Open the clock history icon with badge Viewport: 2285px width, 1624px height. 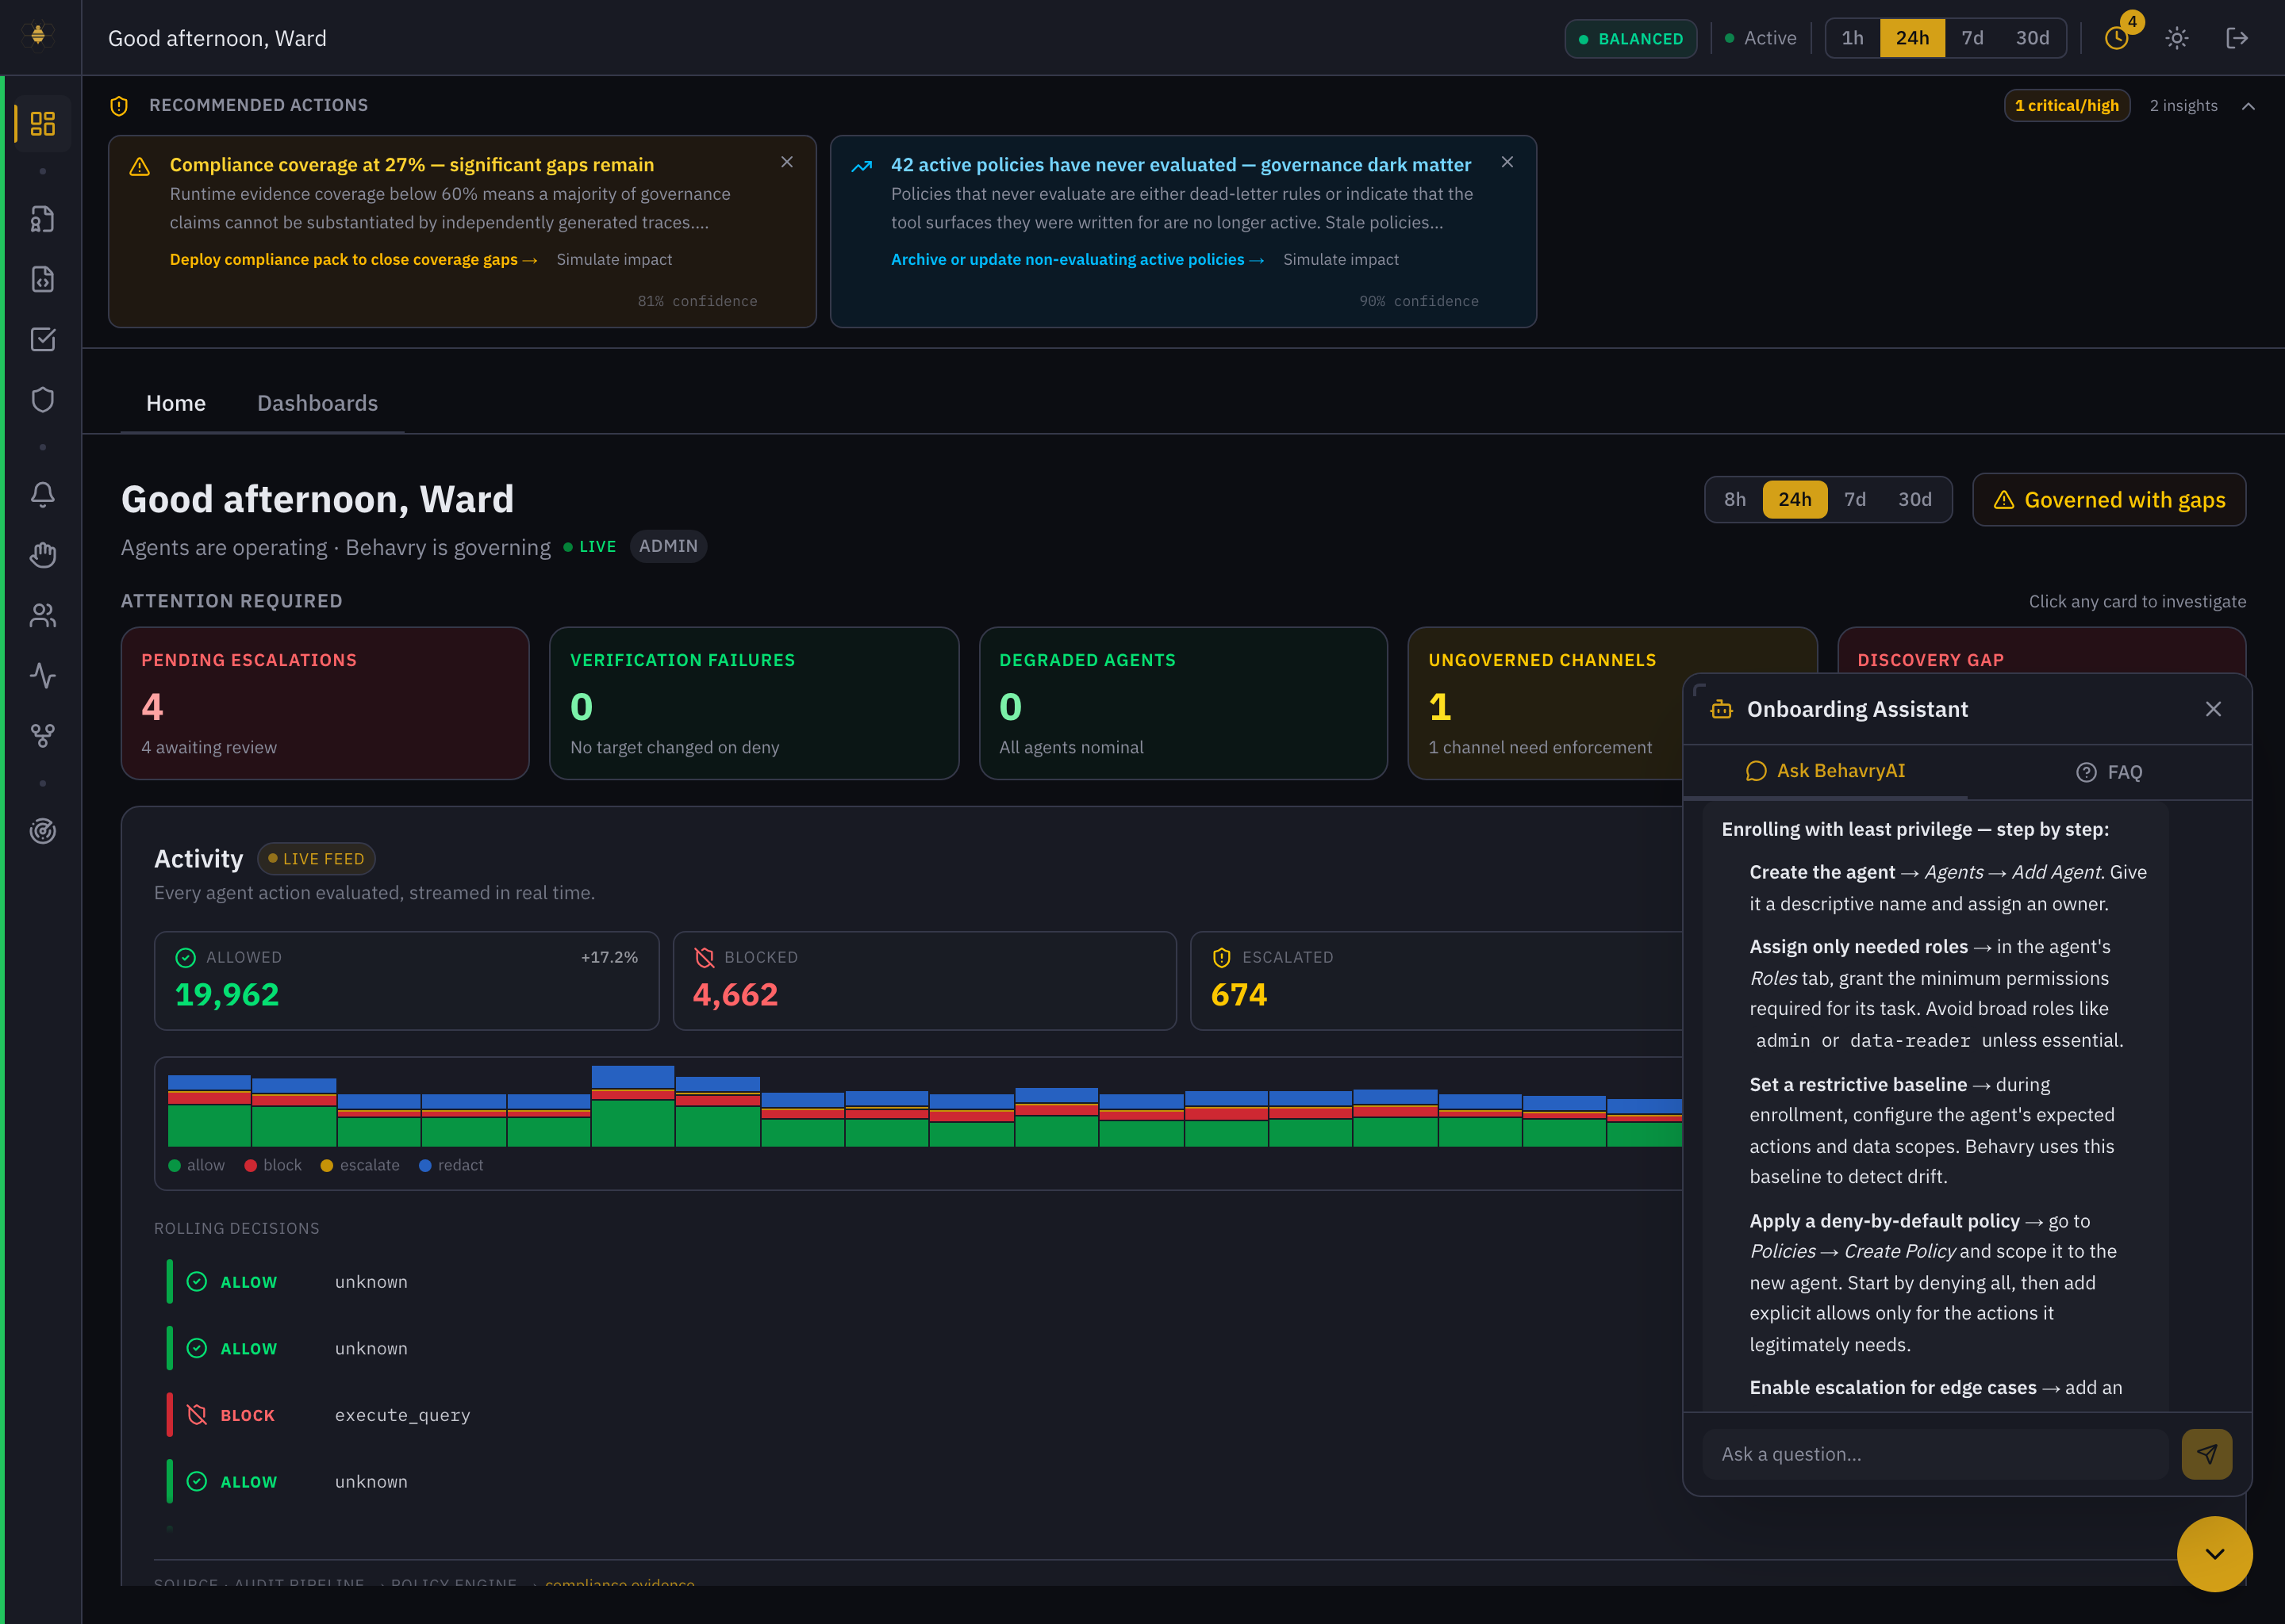click(x=2117, y=38)
